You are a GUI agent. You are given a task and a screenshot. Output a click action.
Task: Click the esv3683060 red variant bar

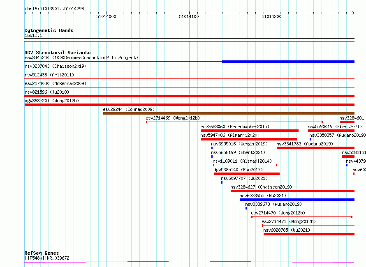(250, 131)
